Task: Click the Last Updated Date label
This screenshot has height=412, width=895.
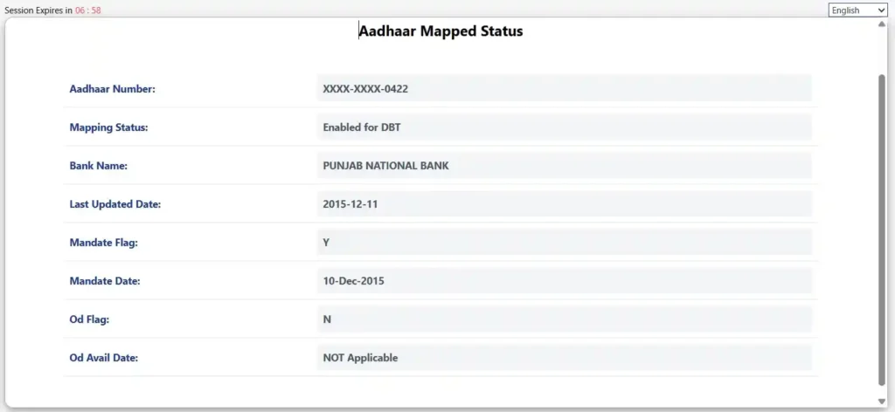Action: pos(115,204)
